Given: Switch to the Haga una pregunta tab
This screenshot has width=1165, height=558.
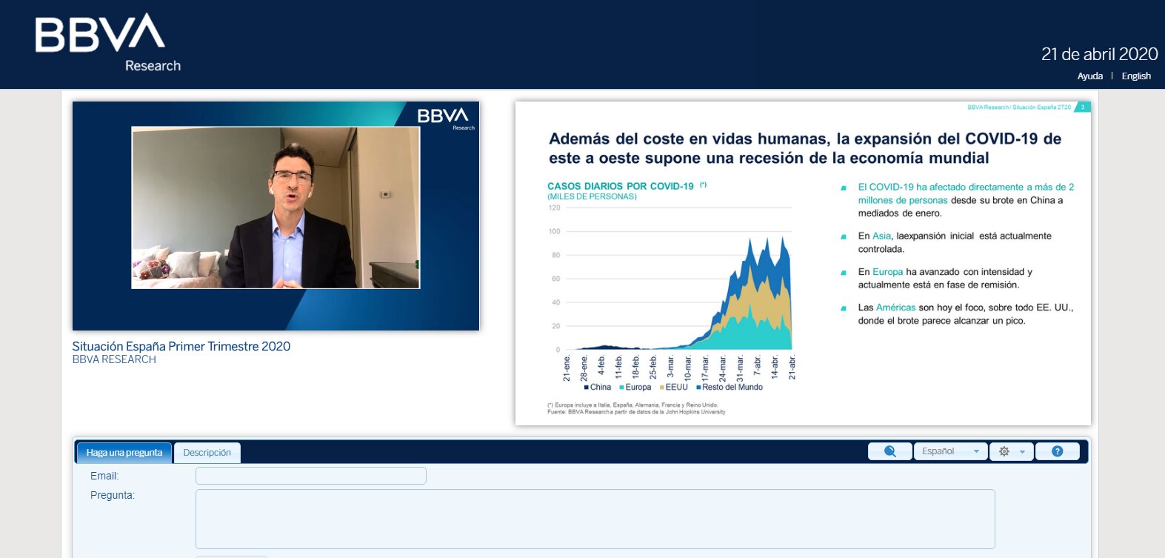Looking at the screenshot, I should [124, 453].
